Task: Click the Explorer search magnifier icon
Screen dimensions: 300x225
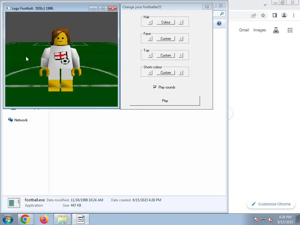Action: pos(222,13)
